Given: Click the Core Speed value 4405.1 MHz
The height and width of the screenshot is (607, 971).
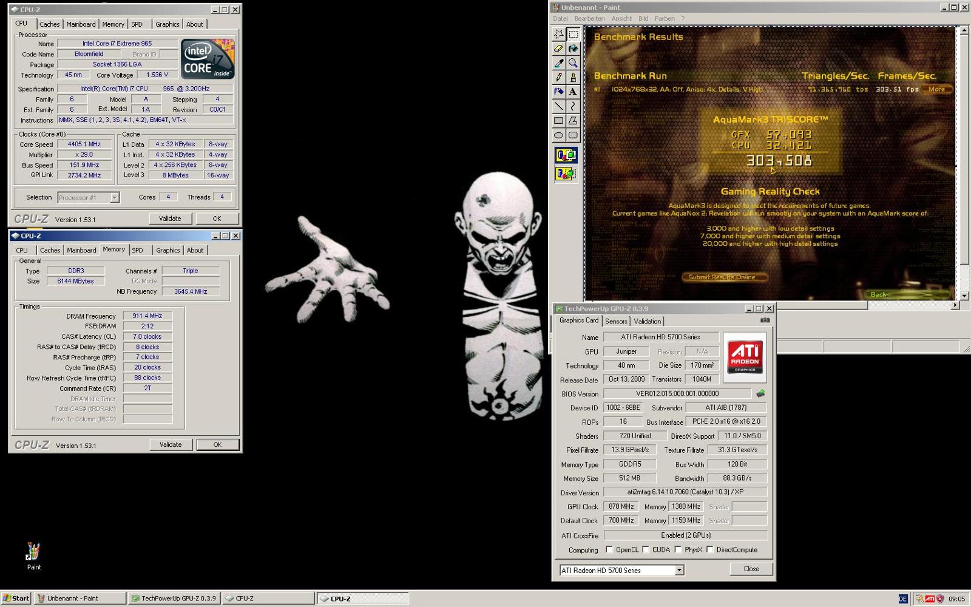Looking at the screenshot, I should coord(84,144).
